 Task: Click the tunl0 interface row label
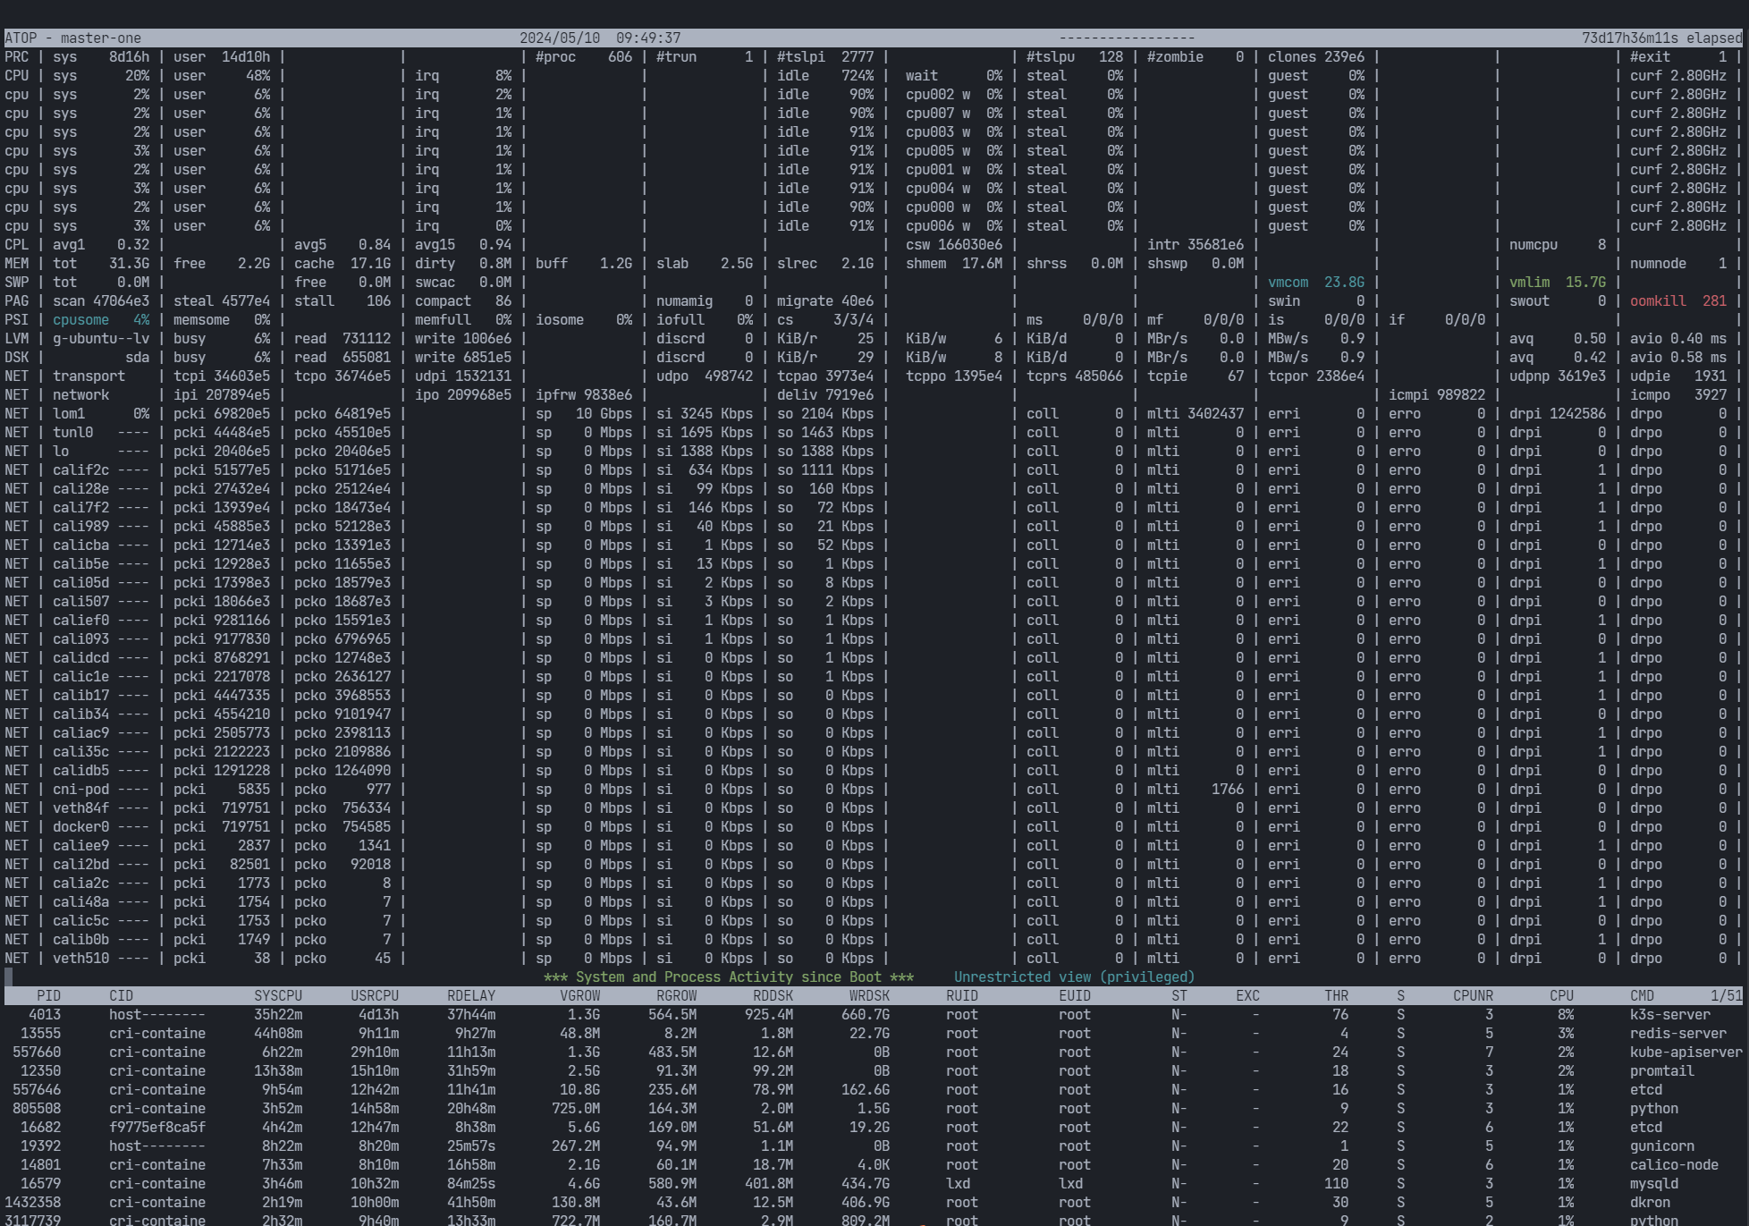72,432
